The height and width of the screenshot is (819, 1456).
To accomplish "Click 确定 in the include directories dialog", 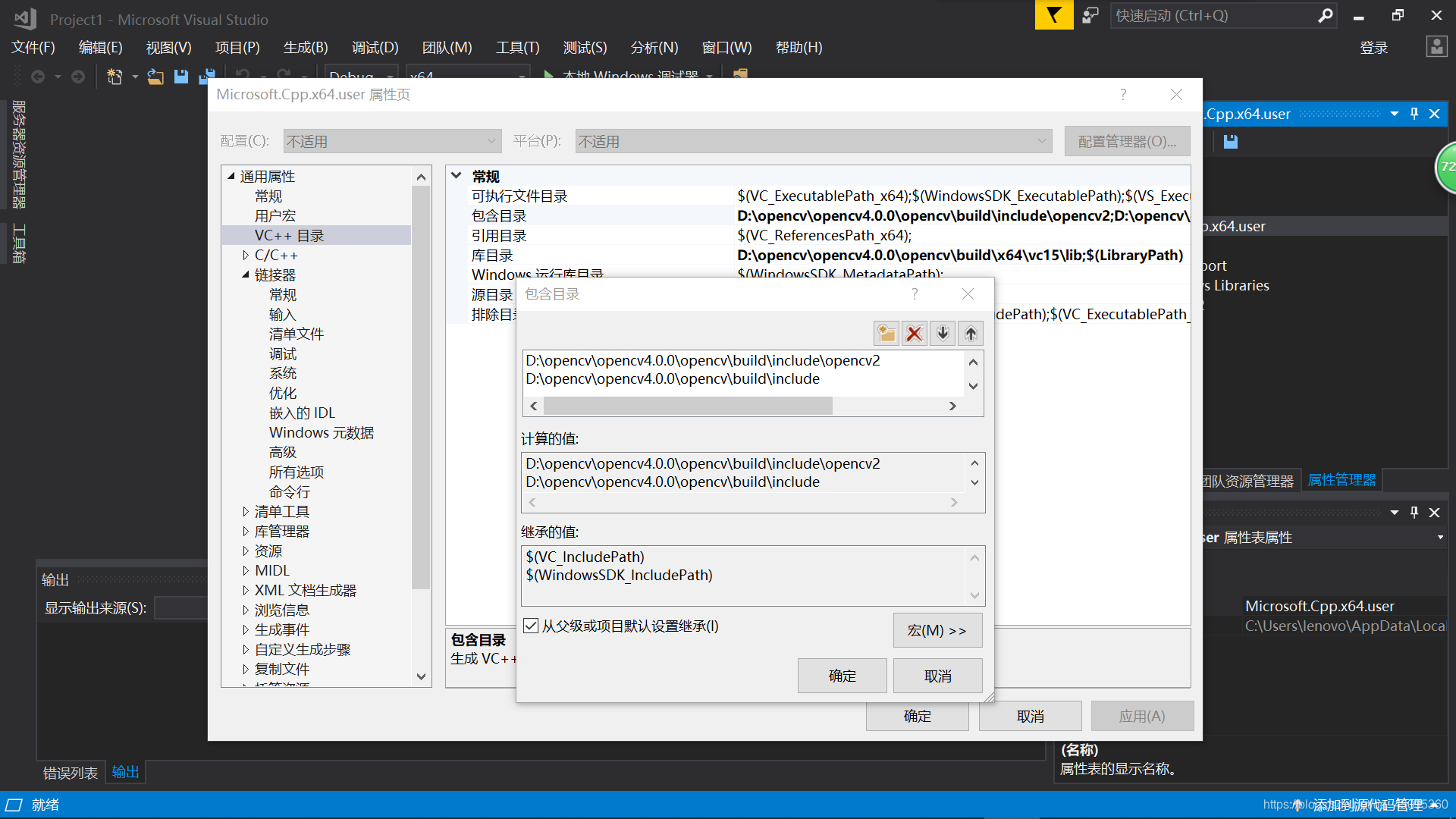I will 842,676.
